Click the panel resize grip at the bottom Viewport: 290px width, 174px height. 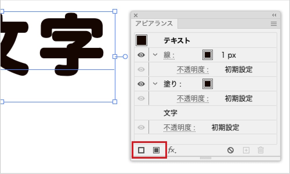pos(206,158)
